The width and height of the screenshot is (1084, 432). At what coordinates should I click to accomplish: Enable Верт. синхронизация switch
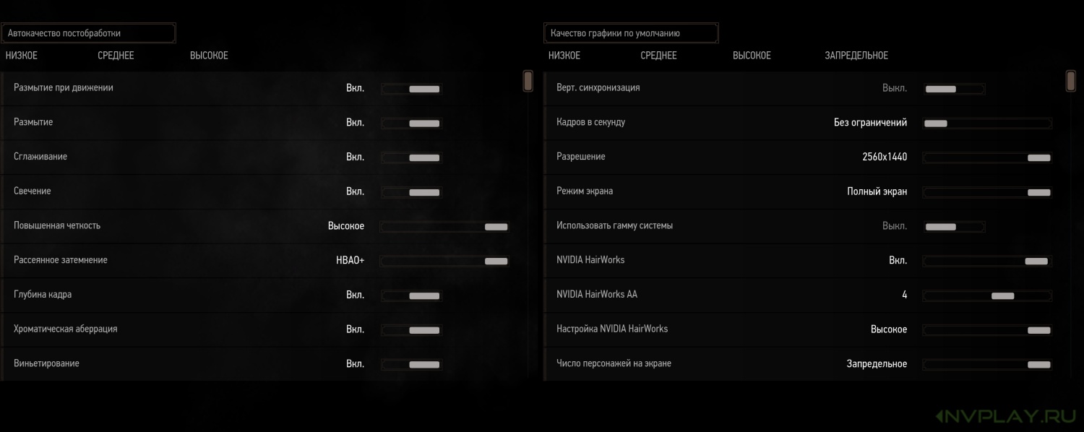tap(954, 89)
